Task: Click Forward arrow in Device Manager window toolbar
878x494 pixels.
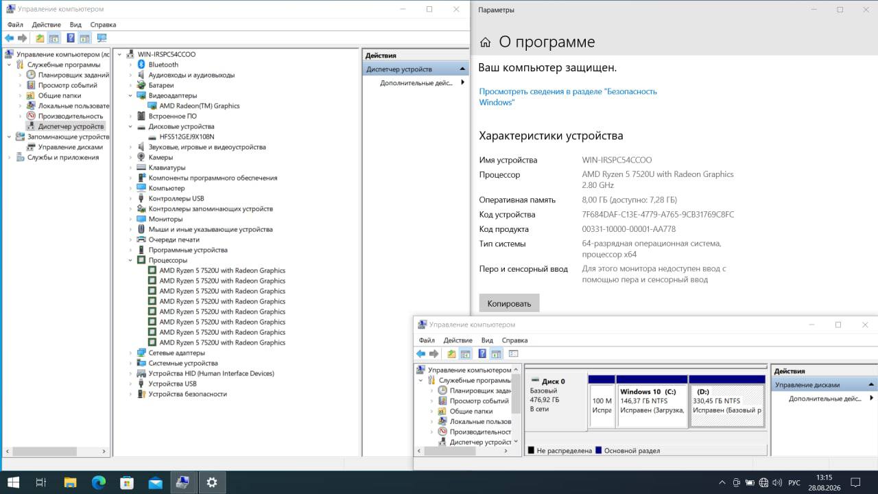Action: point(23,38)
